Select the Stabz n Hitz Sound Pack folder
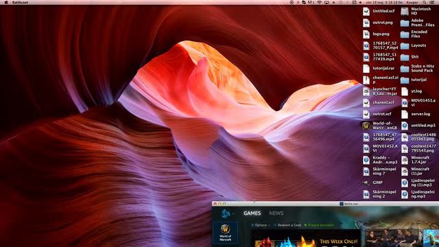Screen dimensions: 439x247 (418, 69)
